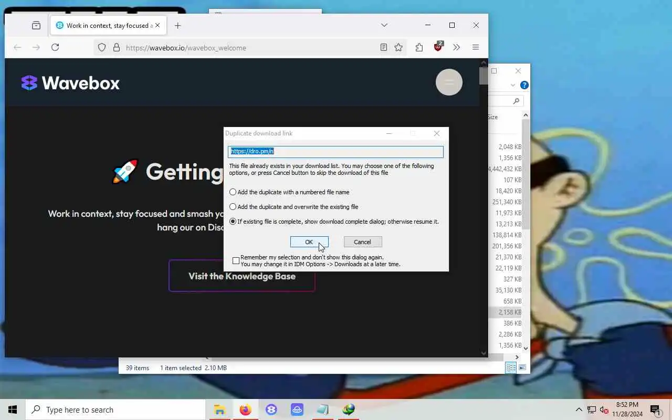The image size is (672, 420).
Task: Open the Wavebox taskbar icon
Action: click(271, 409)
